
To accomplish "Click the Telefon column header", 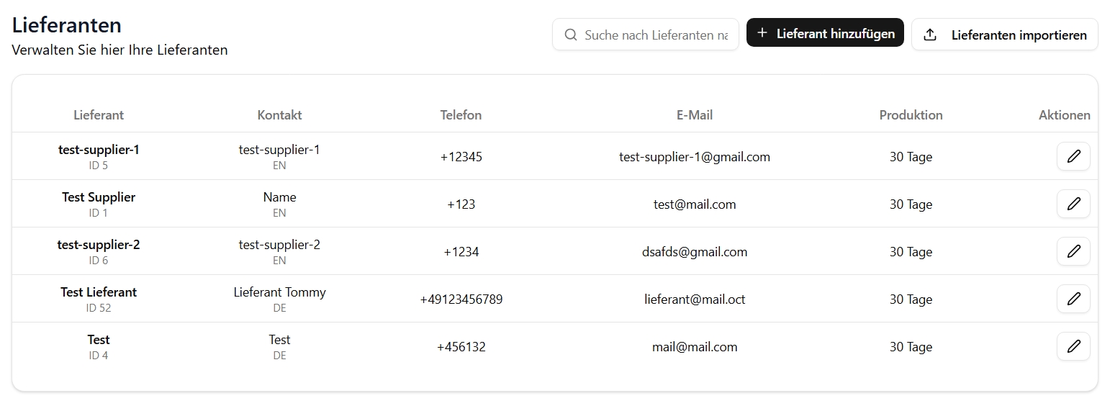I will (461, 115).
